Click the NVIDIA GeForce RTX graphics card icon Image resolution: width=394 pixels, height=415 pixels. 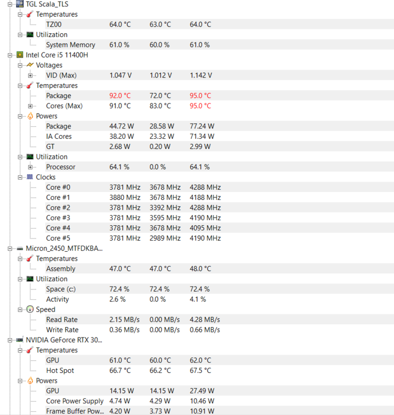pos(20,340)
